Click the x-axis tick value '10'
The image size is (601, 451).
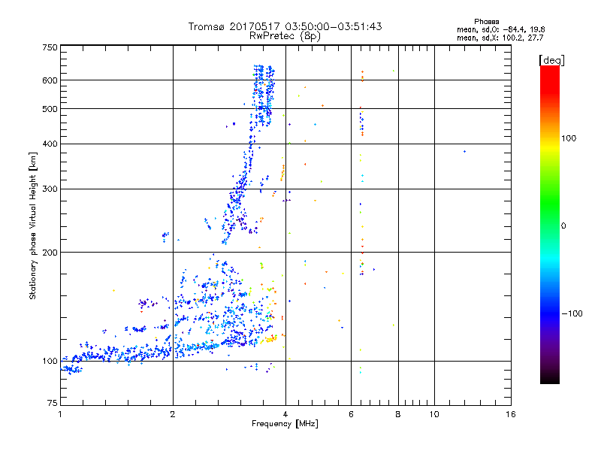pos(434,414)
